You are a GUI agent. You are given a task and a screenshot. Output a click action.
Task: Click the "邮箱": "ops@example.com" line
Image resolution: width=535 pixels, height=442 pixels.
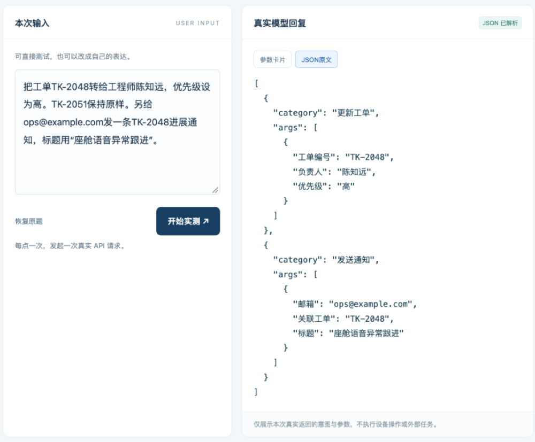[355, 304]
